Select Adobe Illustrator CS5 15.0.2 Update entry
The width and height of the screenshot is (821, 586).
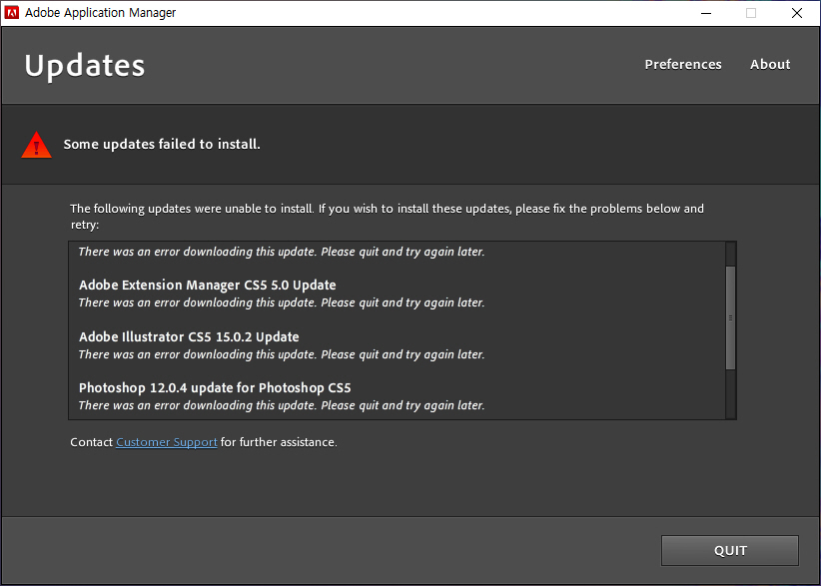click(189, 337)
